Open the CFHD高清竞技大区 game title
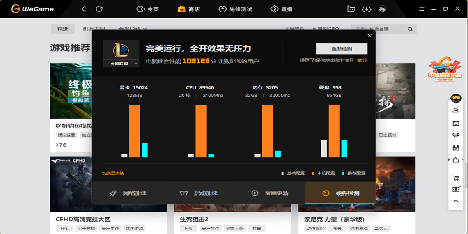Image resolution: width=468 pixels, height=234 pixels. 83,219
